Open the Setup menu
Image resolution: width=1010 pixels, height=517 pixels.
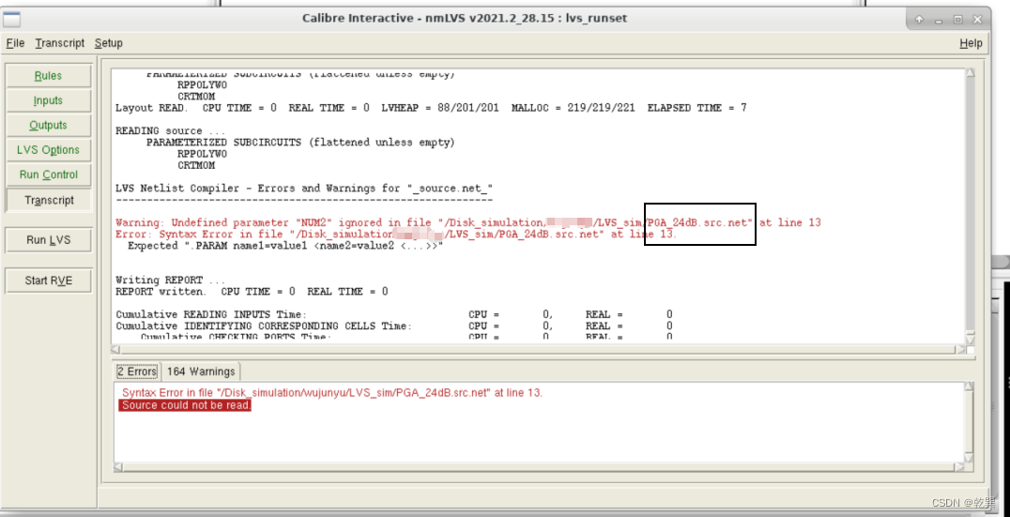click(x=109, y=43)
